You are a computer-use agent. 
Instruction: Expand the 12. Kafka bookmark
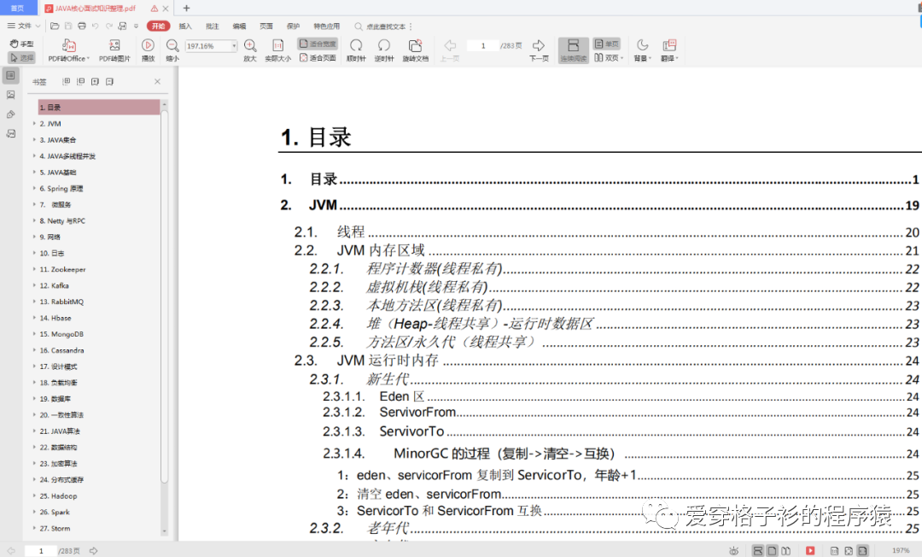(34, 285)
